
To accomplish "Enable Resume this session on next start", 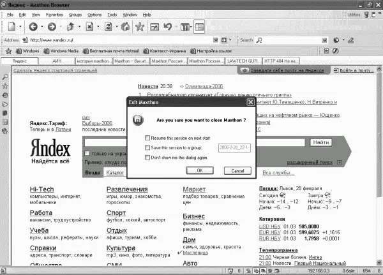I will [x=147, y=137].
